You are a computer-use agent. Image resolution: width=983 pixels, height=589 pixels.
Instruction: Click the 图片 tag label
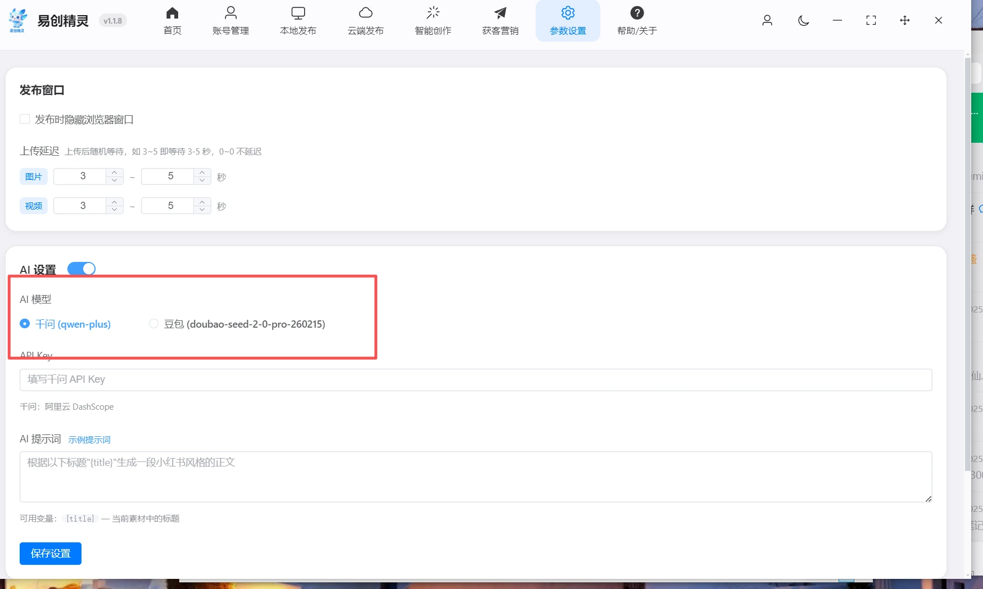point(34,176)
